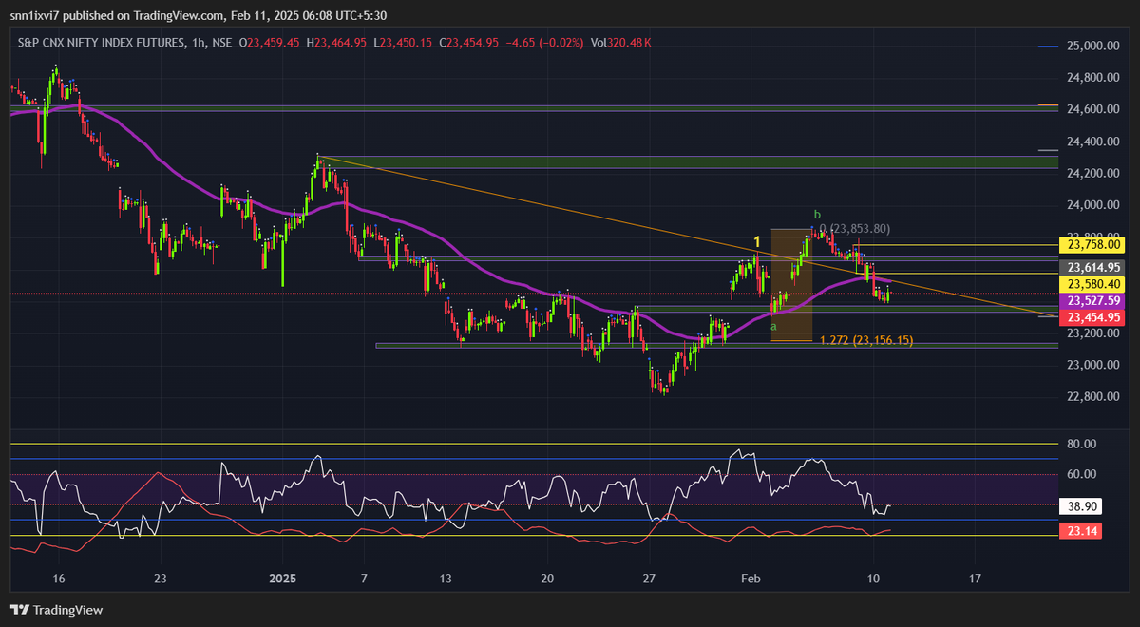Click the high value H23,464.95
This screenshot has height=627, width=1140.
337,43
